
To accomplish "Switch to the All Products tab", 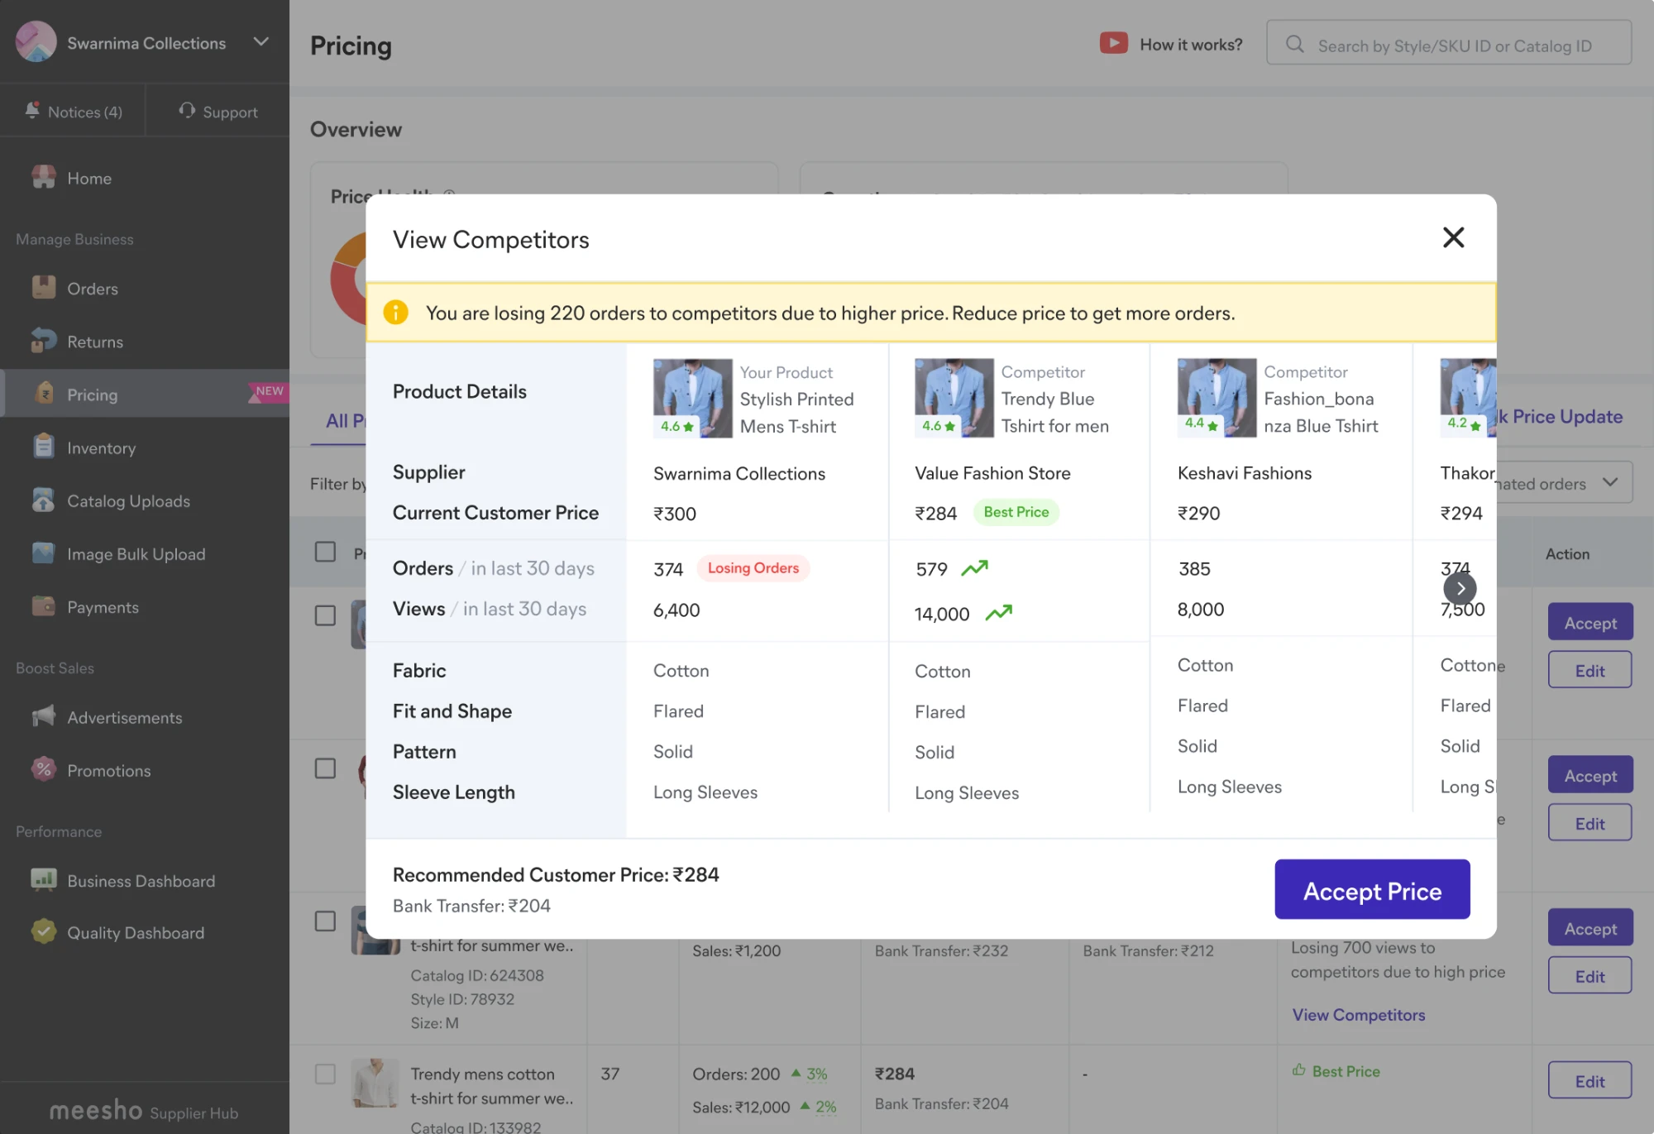I will point(345,420).
